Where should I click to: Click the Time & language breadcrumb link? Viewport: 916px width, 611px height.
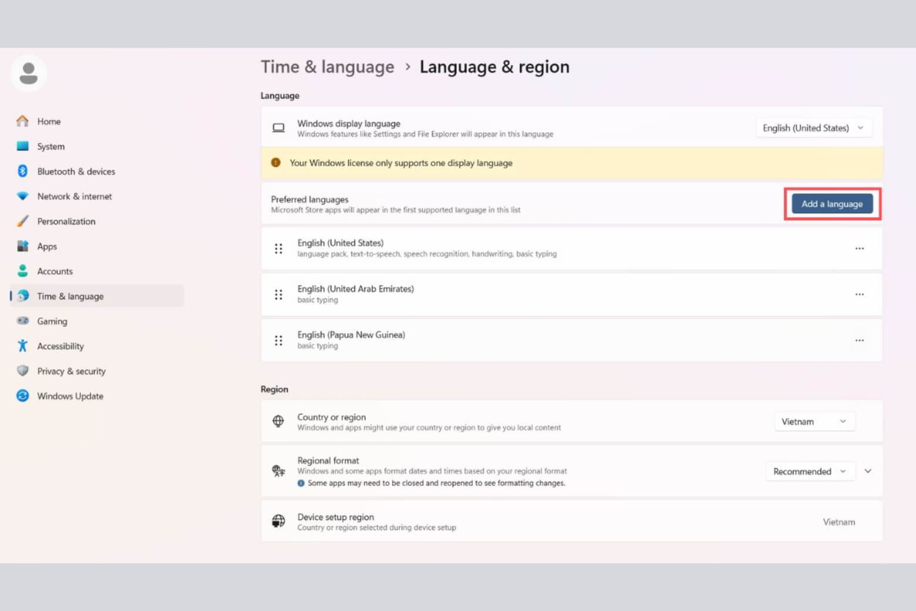327,66
